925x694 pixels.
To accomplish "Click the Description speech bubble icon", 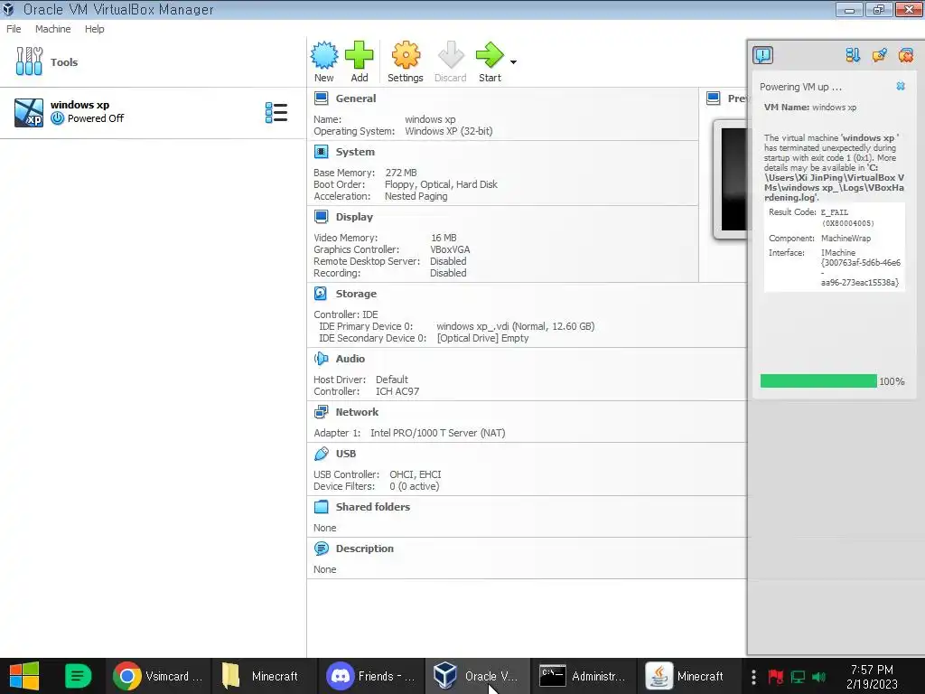I will (x=321, y=549).
